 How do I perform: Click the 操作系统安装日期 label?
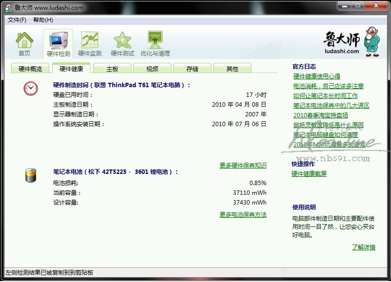tap(79, 124)
